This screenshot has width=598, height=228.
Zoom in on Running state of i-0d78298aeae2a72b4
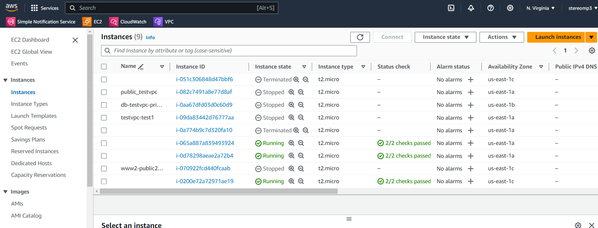[291, 156]
